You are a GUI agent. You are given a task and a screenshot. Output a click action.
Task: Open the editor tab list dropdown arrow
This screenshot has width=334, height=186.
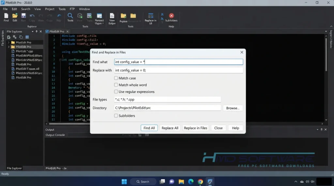pyautogui.click(x=326, y=32)
